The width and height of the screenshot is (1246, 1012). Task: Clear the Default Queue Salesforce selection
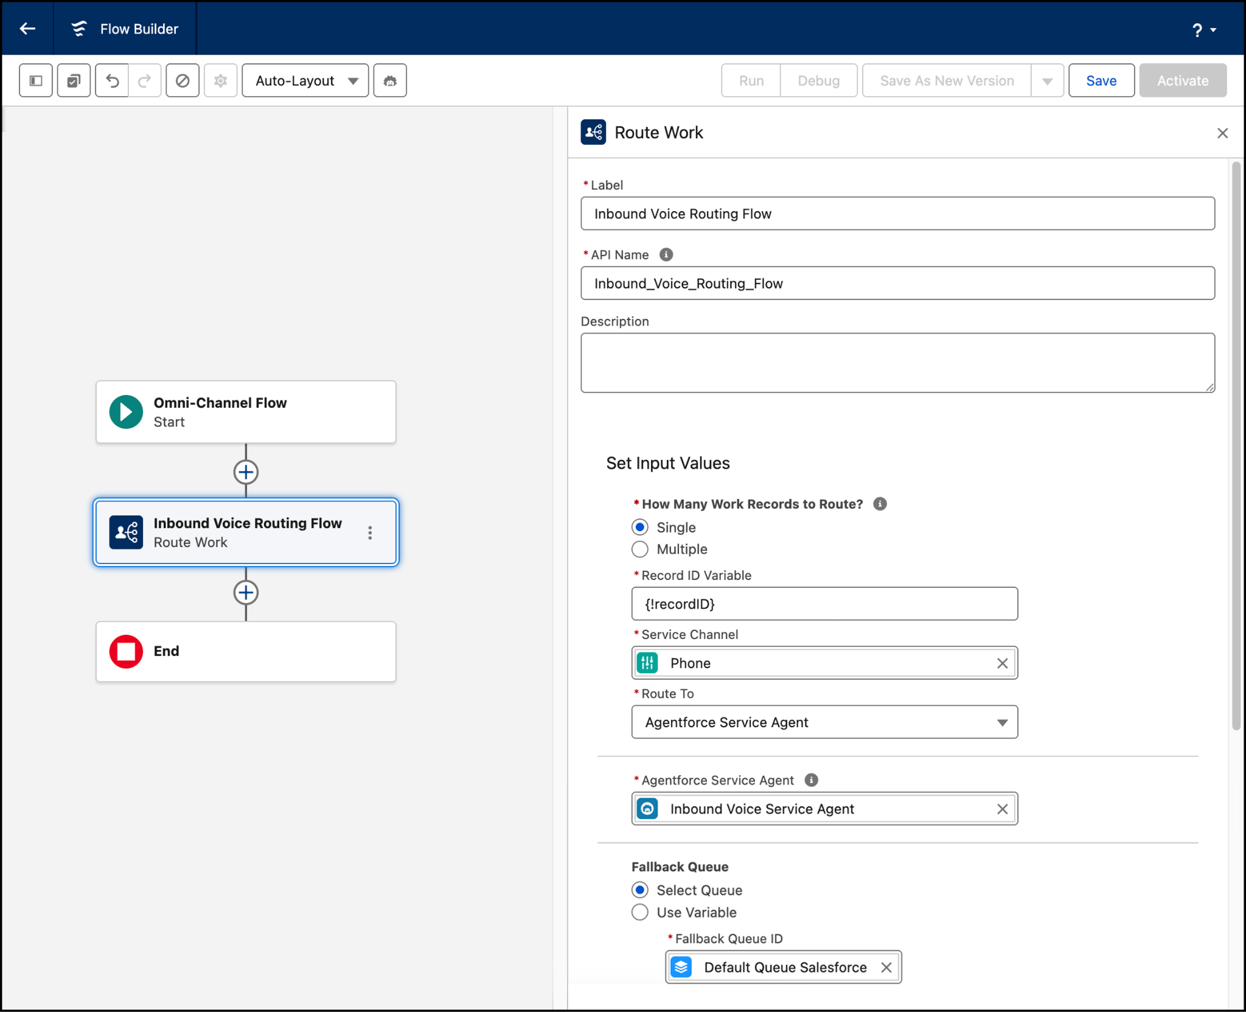coord(886,967)
